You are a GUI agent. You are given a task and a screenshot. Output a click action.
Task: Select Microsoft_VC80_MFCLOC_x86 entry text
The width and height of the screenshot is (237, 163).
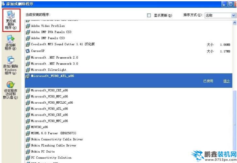pos(52,103)
